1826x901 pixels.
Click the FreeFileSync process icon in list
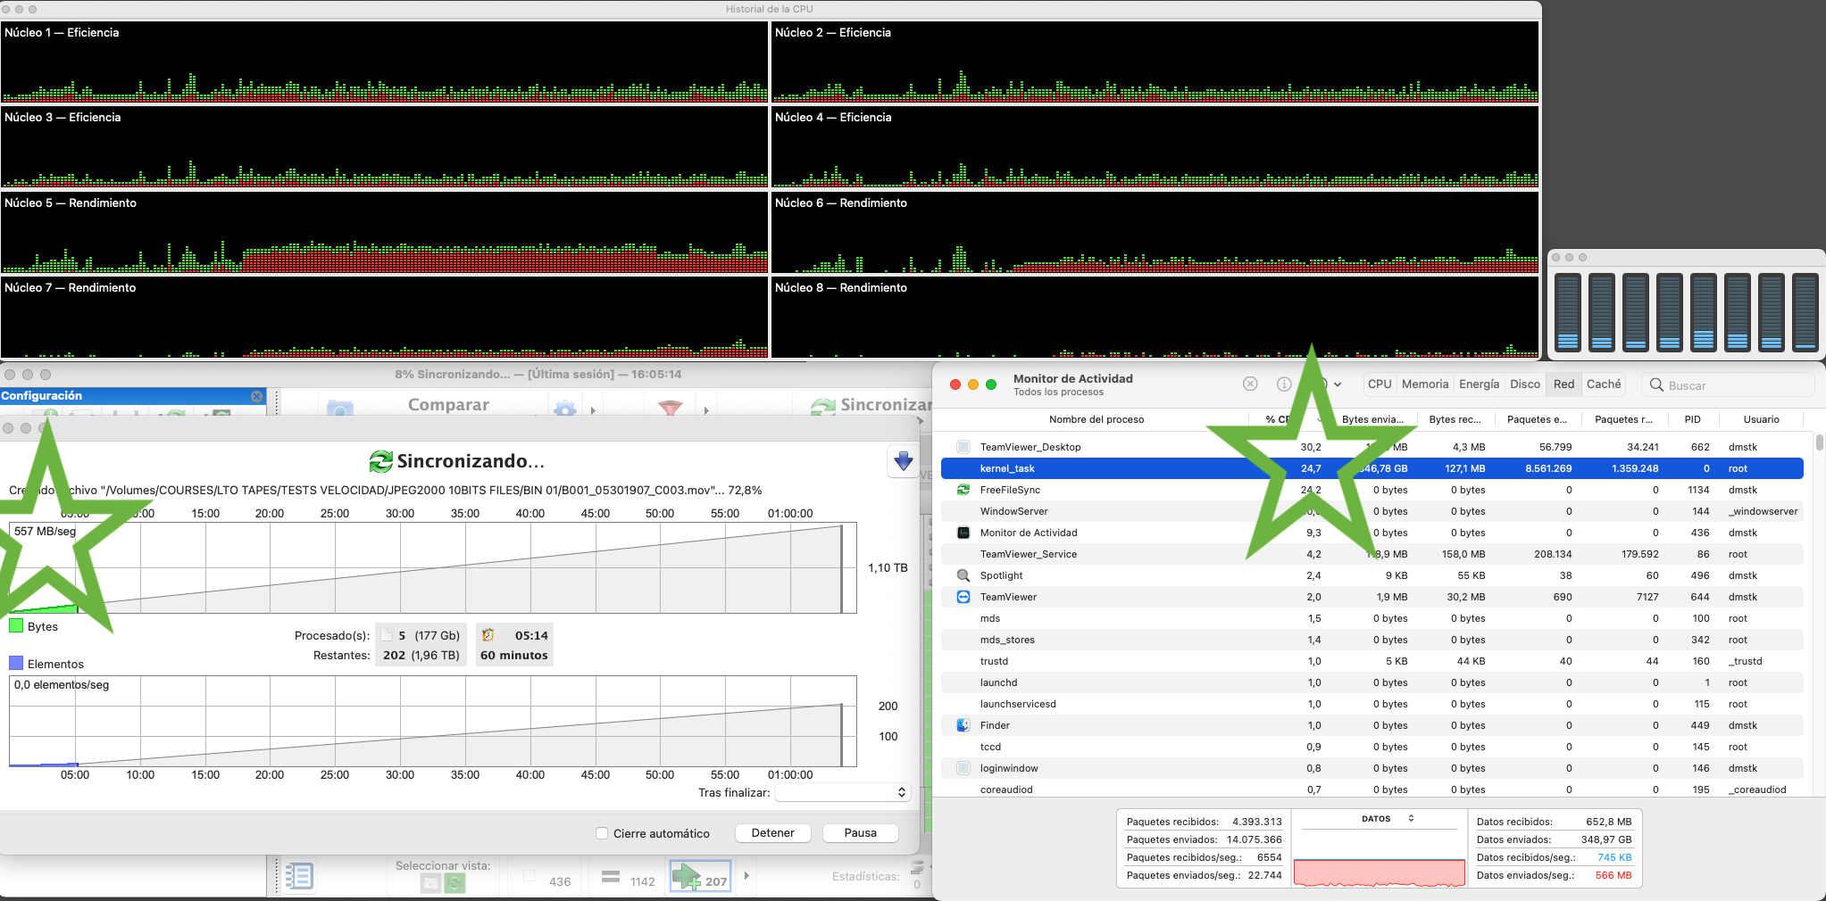[x=963, y=490]
